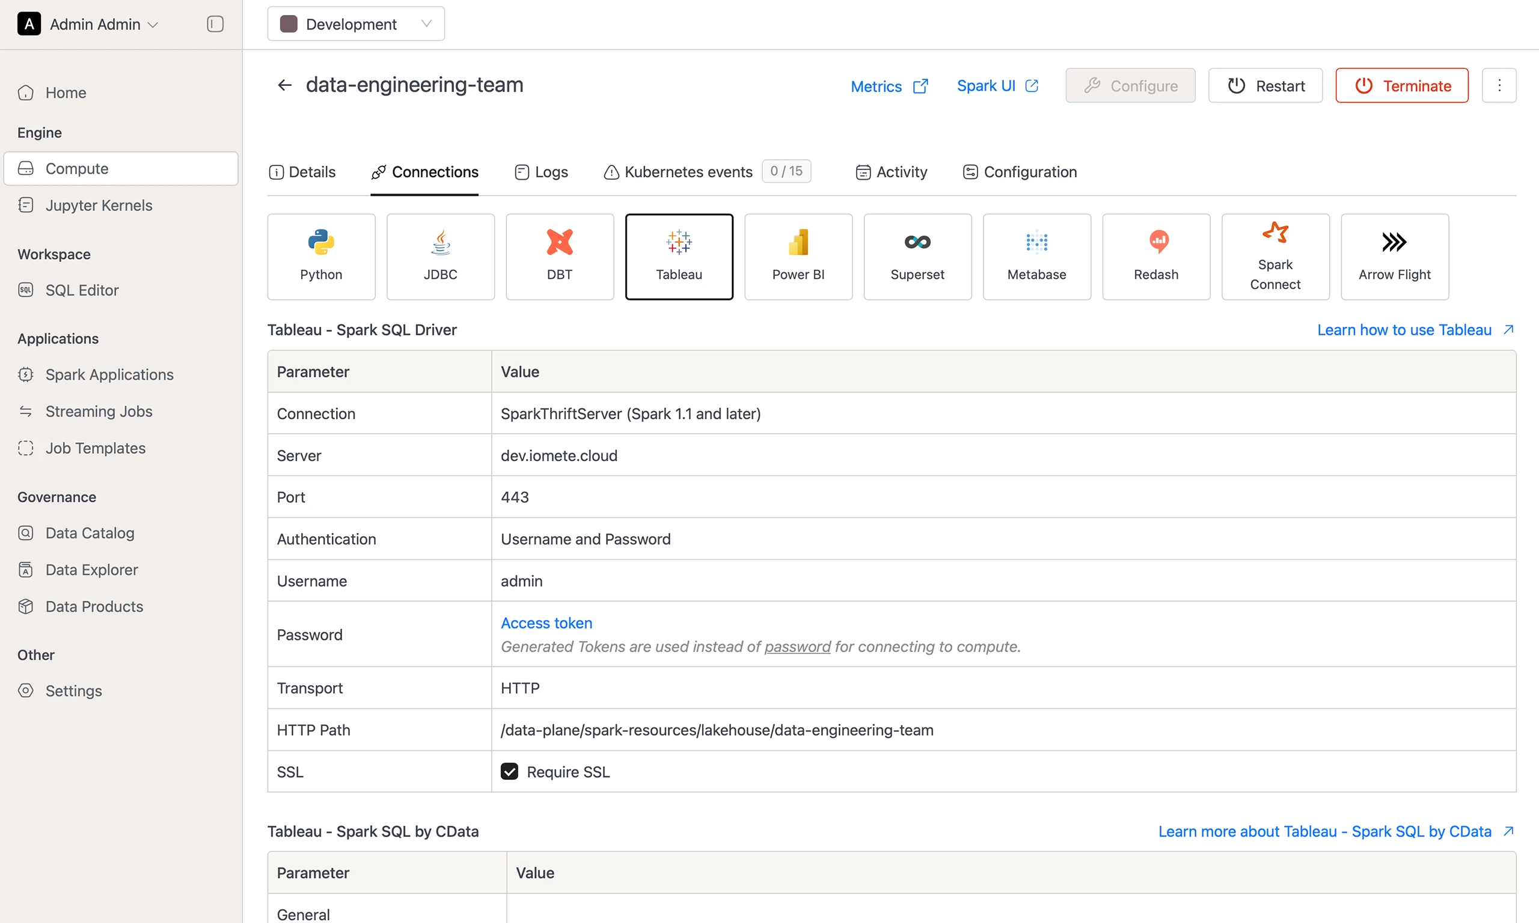The height and width of the screenshot is (923, 1539).
Task: Select the JDBC connection card
Action: tap(441, 256)
